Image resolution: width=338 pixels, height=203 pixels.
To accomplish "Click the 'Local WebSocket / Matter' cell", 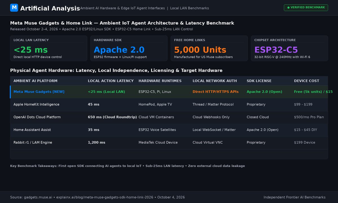I will pos(214,130).
